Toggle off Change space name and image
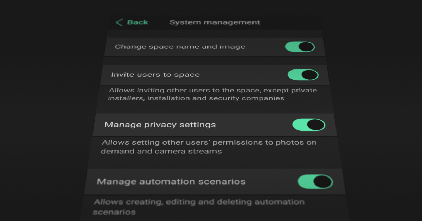Viewport: 422px width, 221px height. [300, 47]
